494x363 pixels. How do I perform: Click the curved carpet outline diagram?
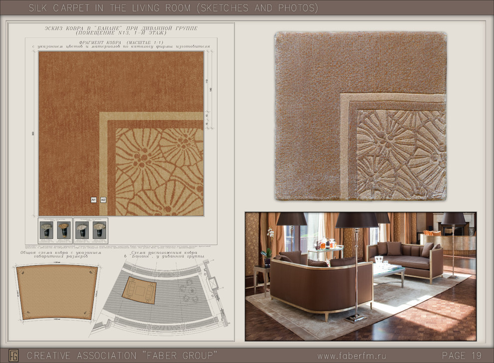click(56, 292)
